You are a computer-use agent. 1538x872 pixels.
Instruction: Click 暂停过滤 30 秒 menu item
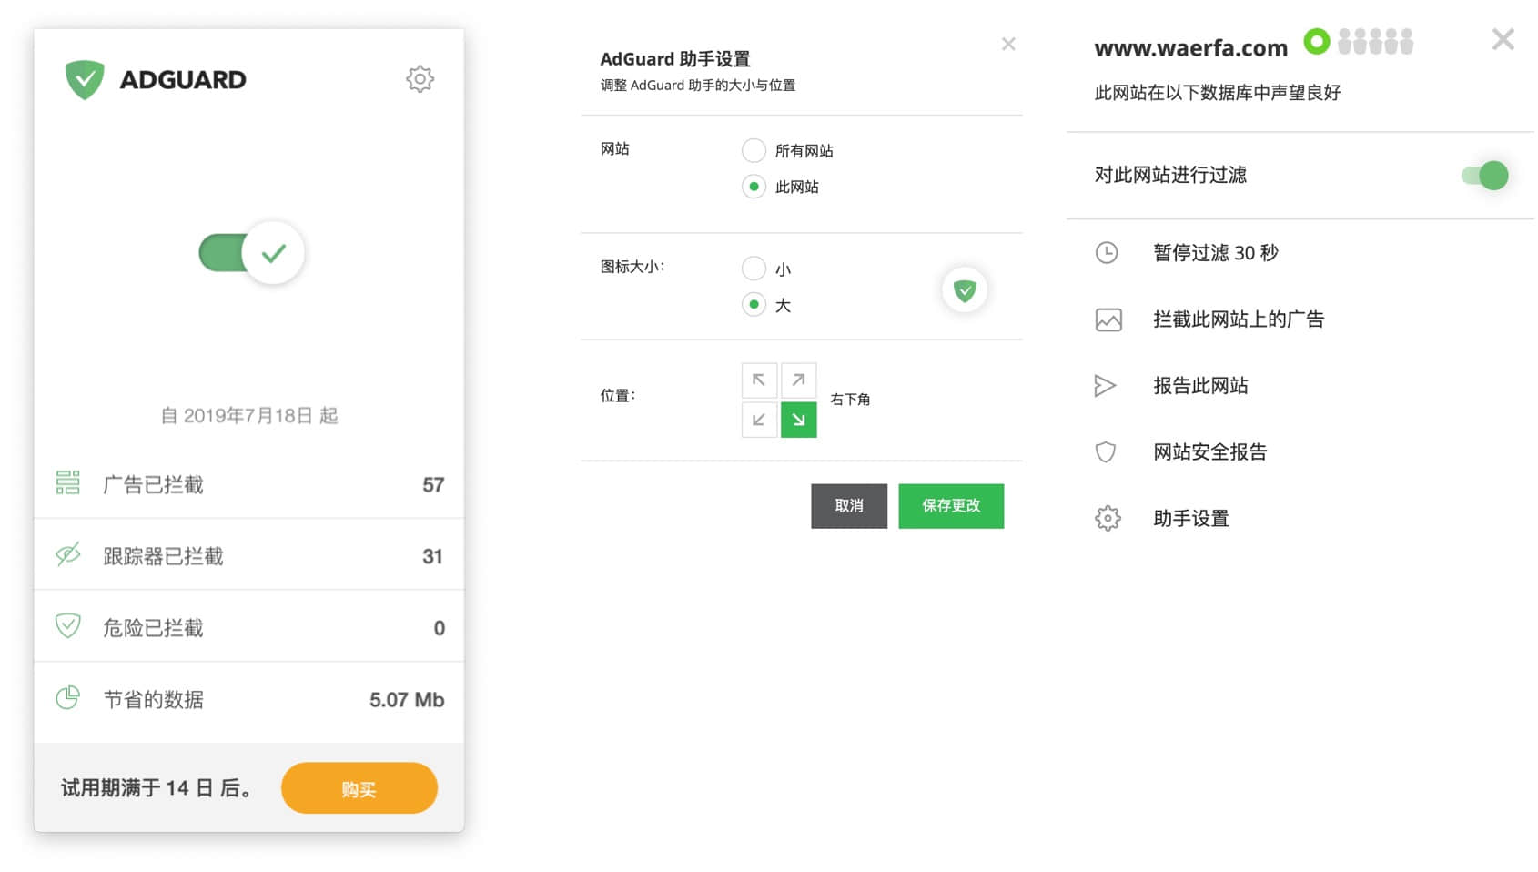pyautogui.click(x=1215, y=253)
